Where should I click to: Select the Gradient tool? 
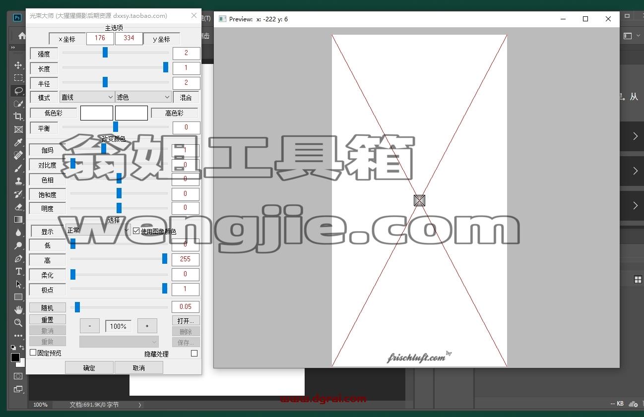[18, 220]
